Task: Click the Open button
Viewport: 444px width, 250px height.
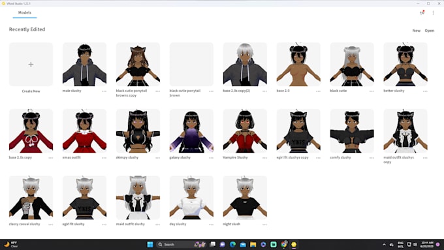Action: [x=429, y=31]
